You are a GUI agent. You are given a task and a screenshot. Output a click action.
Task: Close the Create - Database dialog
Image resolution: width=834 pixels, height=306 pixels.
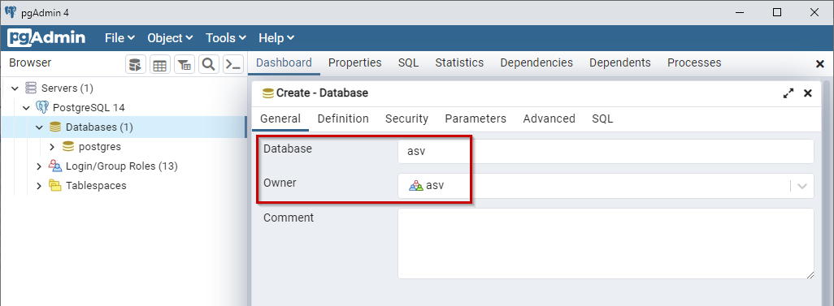(x=807, y=93)
